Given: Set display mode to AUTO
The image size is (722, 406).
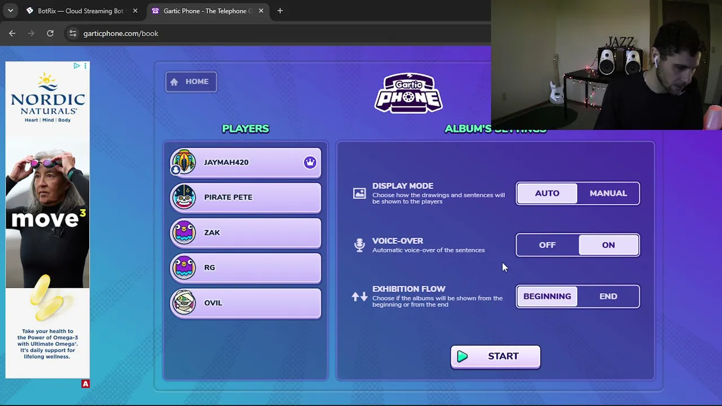Looking at the screenshot, I should 547,193.
